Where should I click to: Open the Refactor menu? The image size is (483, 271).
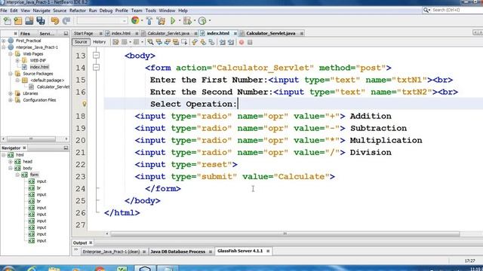tap(78, 11)
